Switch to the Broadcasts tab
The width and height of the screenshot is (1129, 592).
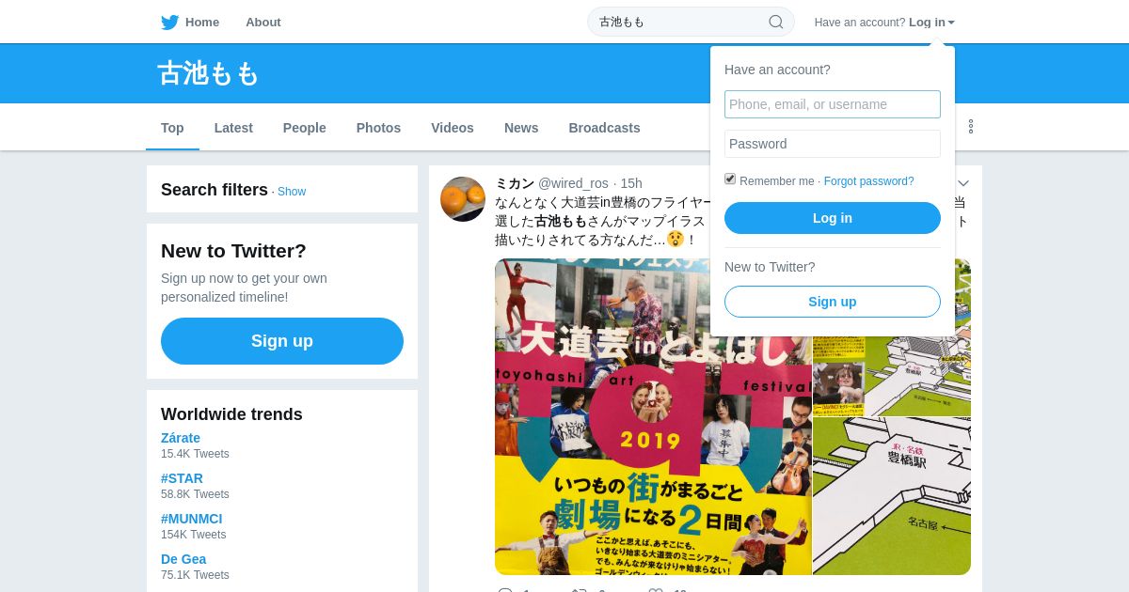[x=604, y=128]
